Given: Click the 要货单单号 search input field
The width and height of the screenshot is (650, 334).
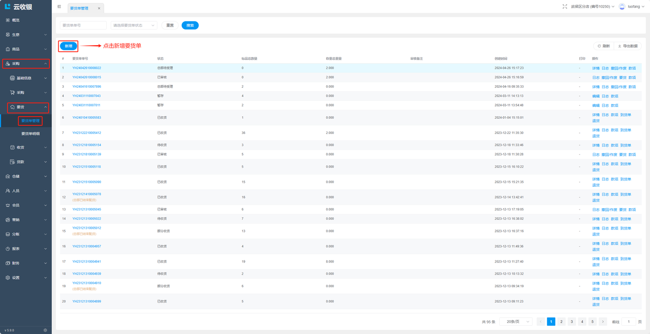Looking at the screenshot, I should click(x=83, y=25).
